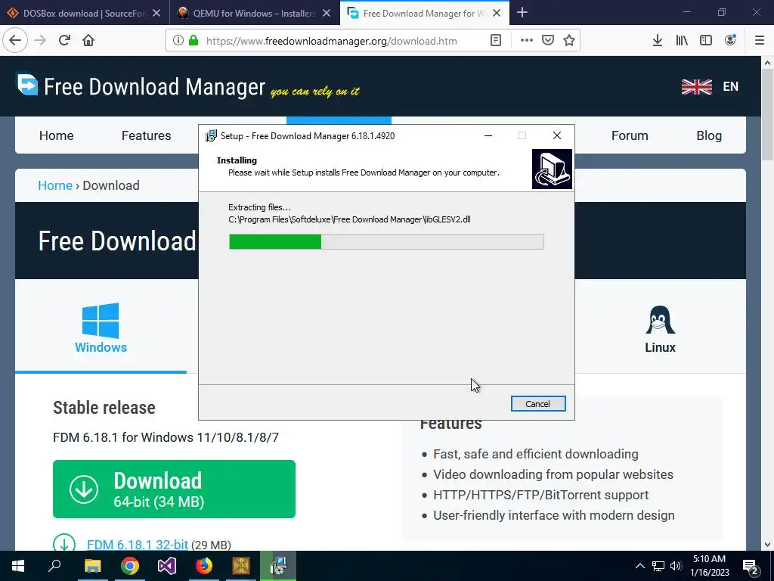Minimize the Setup dialog window

488,135
